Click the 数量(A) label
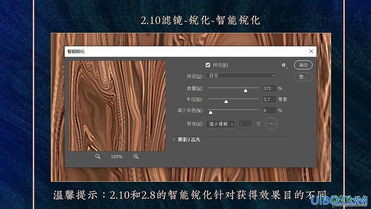The height and width of the screenshot is (209, 371). [x=195, y=88]
